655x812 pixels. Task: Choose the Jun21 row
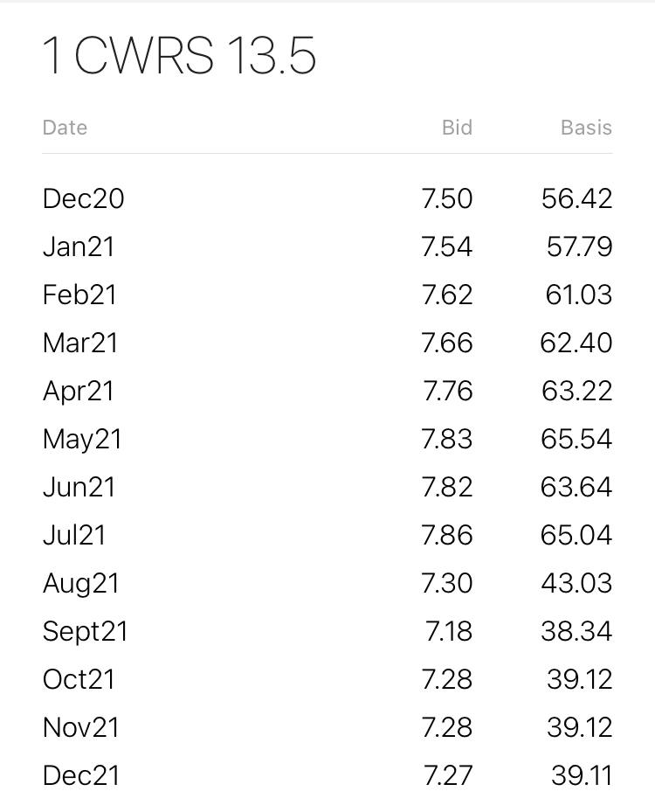[x=327, y=488]
